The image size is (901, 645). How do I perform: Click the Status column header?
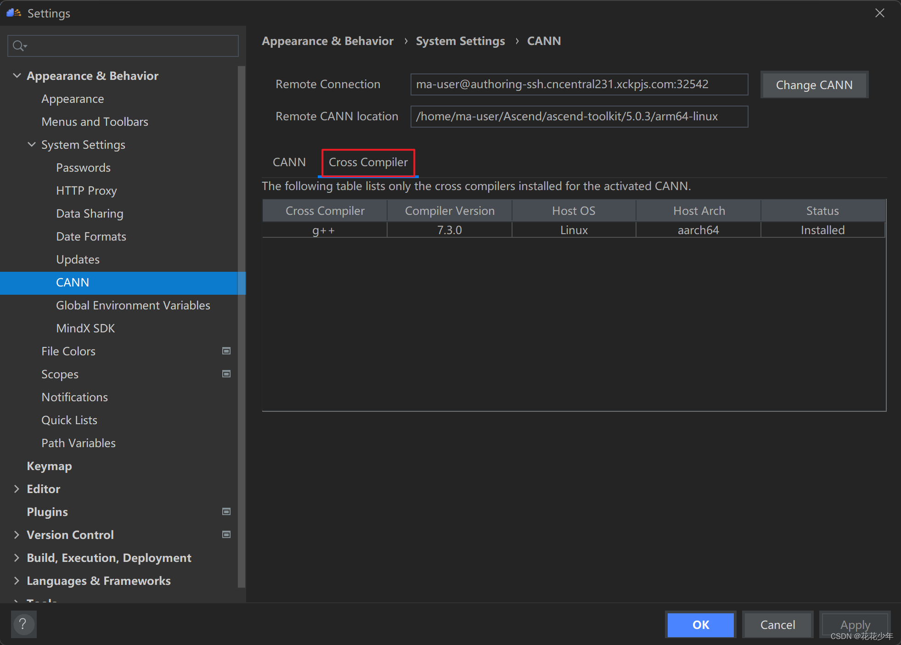pyautogui.click(x=822, y=211)
